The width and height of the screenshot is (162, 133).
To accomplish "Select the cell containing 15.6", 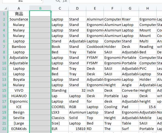I will (147, 107).
